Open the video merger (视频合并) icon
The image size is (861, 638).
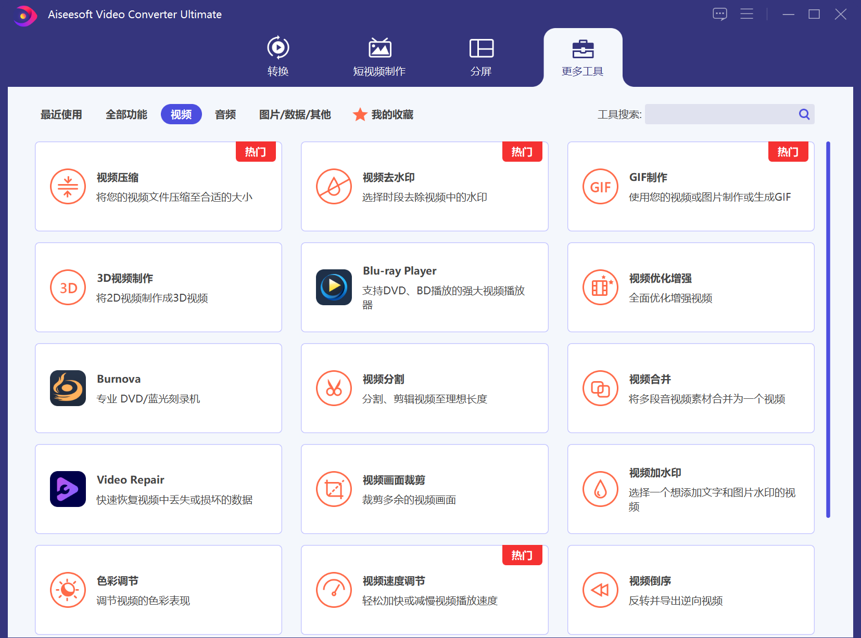tap(600, 388)
